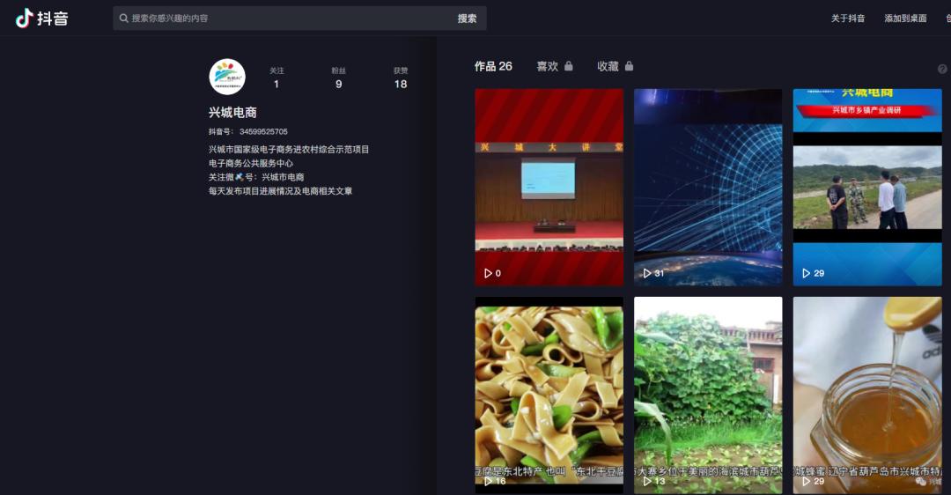Click play icon showing 13 views

(646, 481)
